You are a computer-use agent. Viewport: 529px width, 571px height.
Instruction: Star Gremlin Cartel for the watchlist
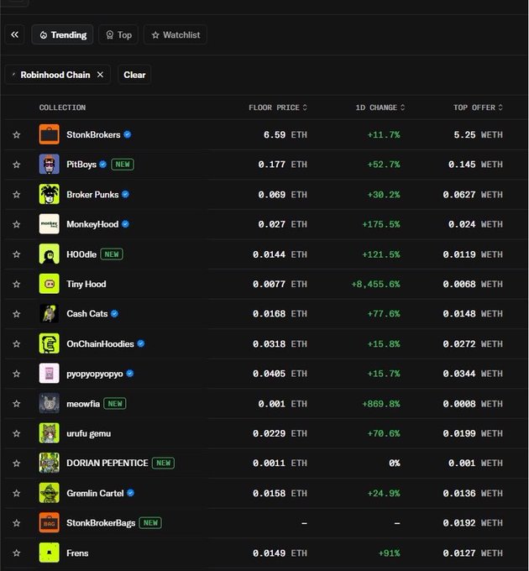[17, 493]
